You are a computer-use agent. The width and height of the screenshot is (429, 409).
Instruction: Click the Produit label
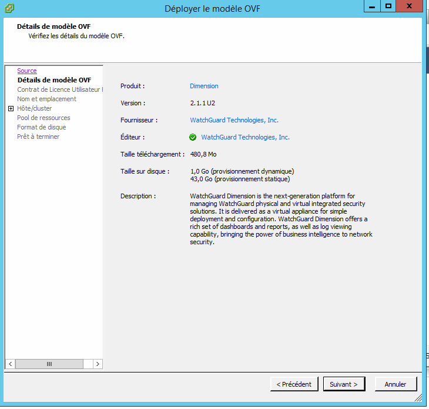coord(132,86)
